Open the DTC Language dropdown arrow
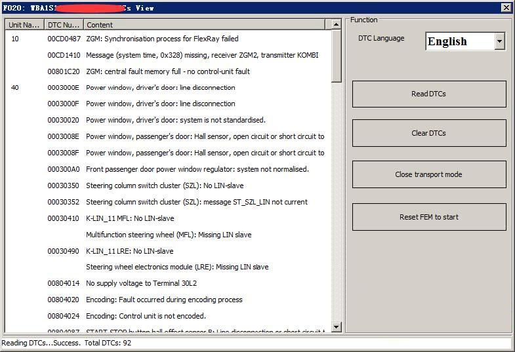This screenshot has width=515, height=352. pos(499,41)
